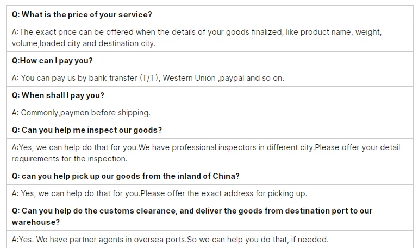Click the word "China" in the pickup question
The width and height of the screenshot is (419, 252).
(x=226, y=176)
